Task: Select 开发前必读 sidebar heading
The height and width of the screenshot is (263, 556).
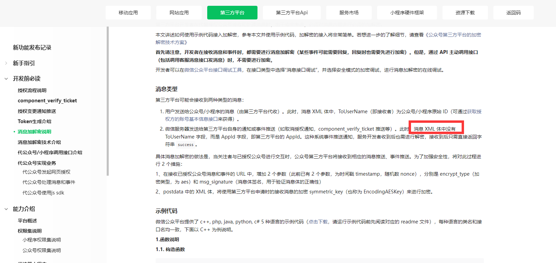Action: (27, 78)
